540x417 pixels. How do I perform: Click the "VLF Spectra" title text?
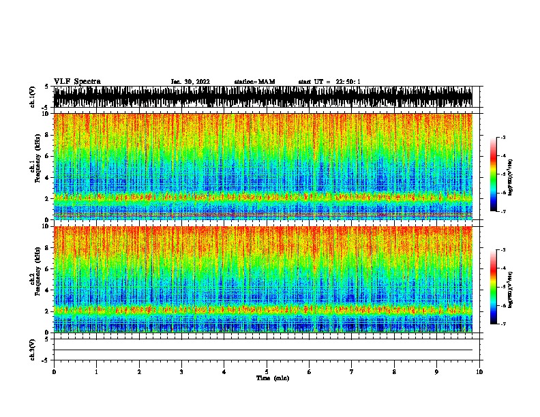pos(77,82)
